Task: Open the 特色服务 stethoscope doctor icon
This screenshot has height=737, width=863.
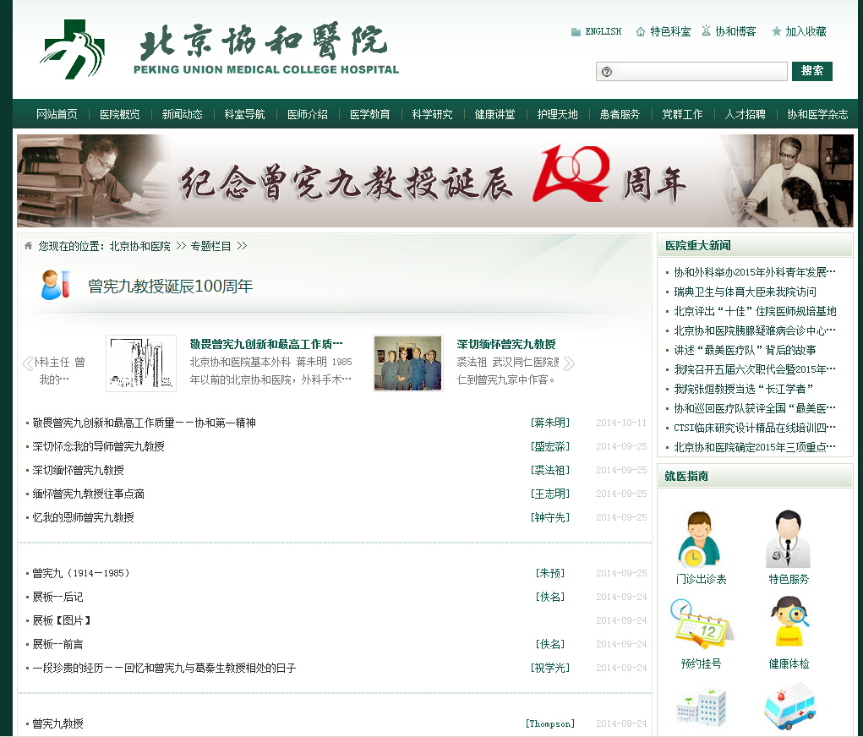Action: (788, 539)
